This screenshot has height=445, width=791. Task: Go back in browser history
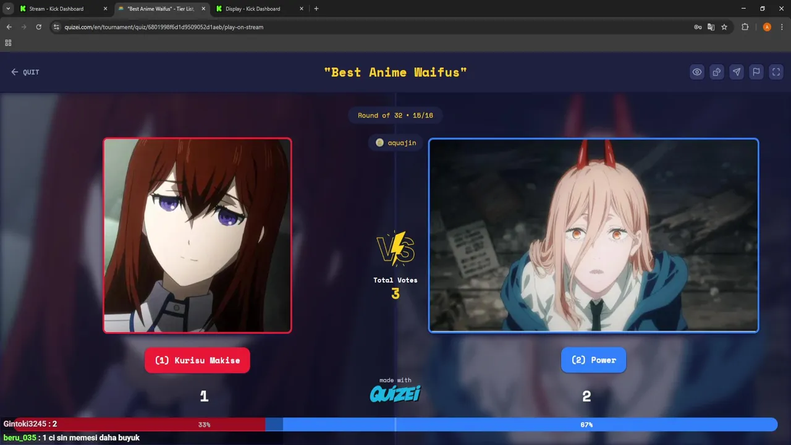pos(9,27)
